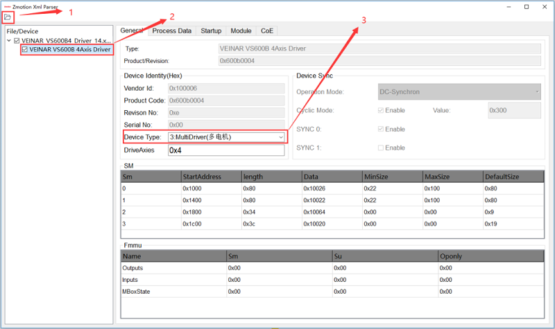Toggle the SYNC 0 Enable checkbox

click(x=380, y=129)
